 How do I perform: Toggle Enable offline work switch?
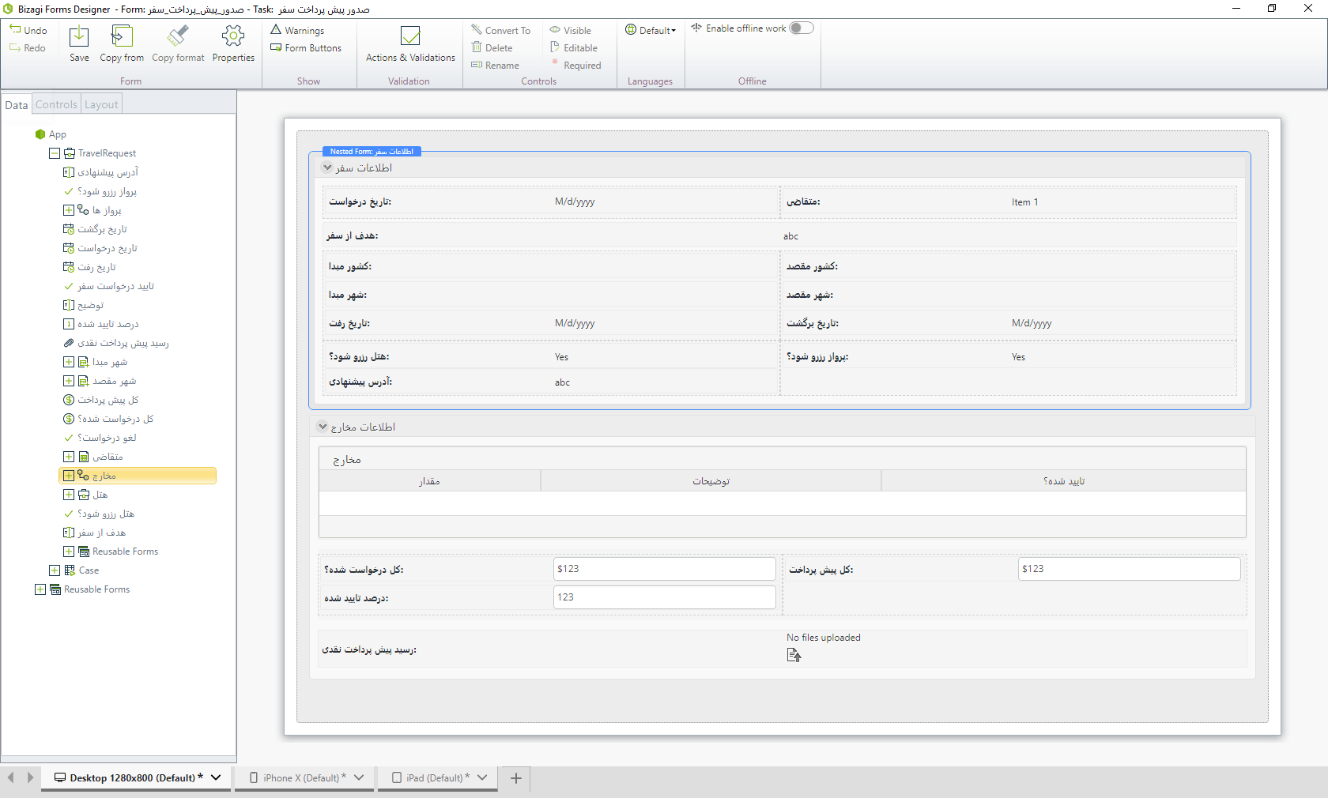point(801,28)
